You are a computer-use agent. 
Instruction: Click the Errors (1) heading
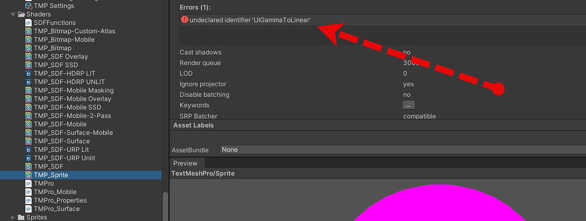point(196,7)
